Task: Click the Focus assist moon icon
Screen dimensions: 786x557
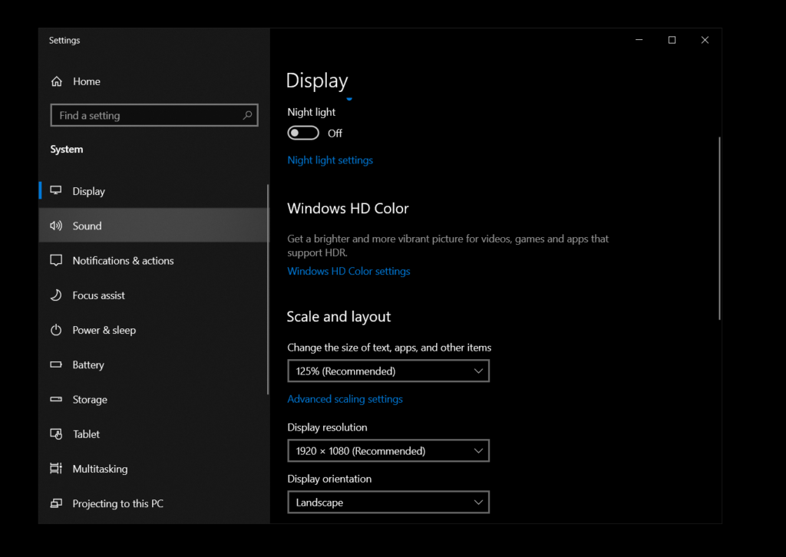Action: 56,295
